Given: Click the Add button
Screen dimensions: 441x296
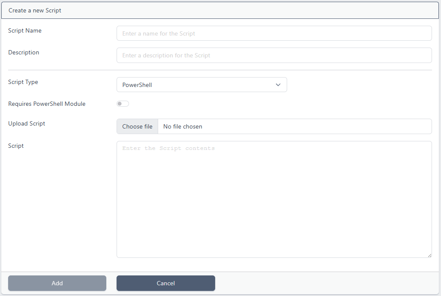Looking at the screenshot, I should 57,283.
